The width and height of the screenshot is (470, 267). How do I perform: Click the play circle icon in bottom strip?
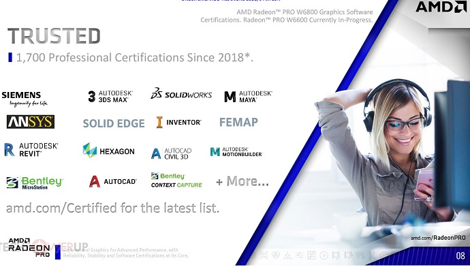click(324, 255)
